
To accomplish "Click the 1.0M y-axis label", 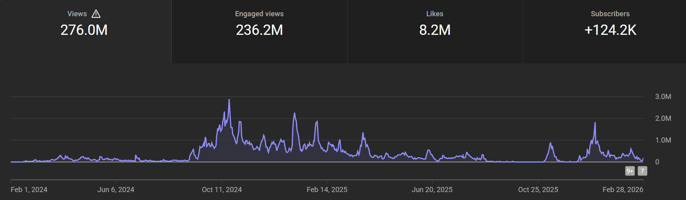I will pyautogui.click(x=663, y=140).
